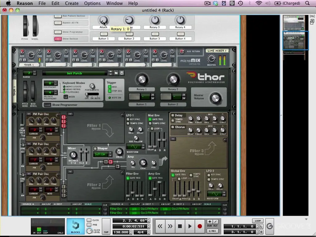Open the Thor patch browser folder icon
This screenshot has width=316, height=237.
click(116, 73)
